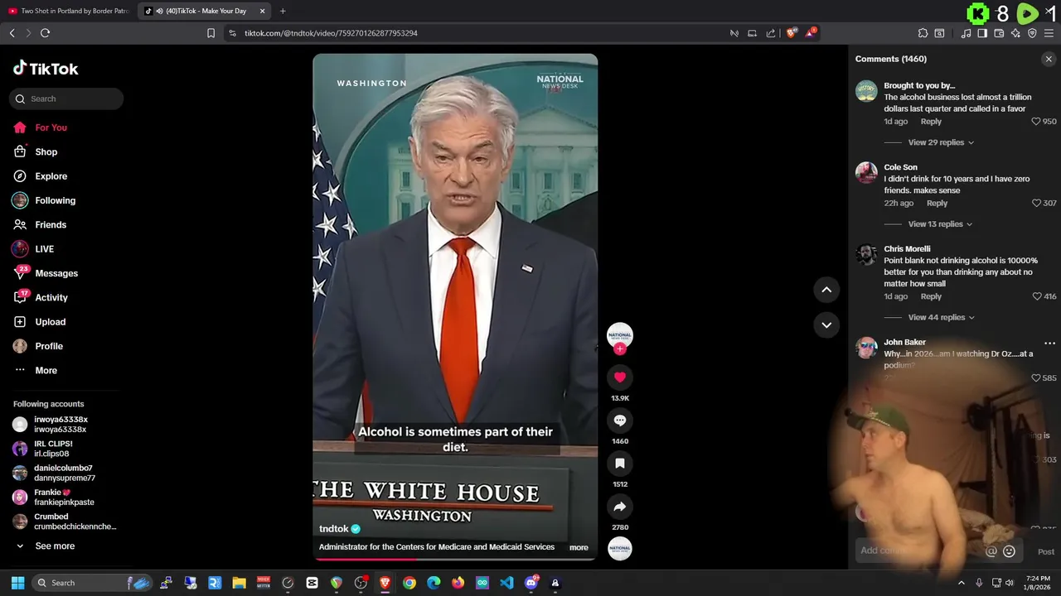Reply to Cole Son comment

tap(937, 203)
